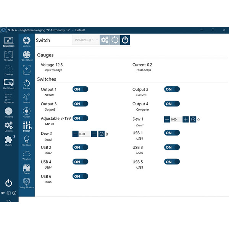The image size is (229, 229).
Task: Select the Rotator equipment tab
Action: (27, 84)
